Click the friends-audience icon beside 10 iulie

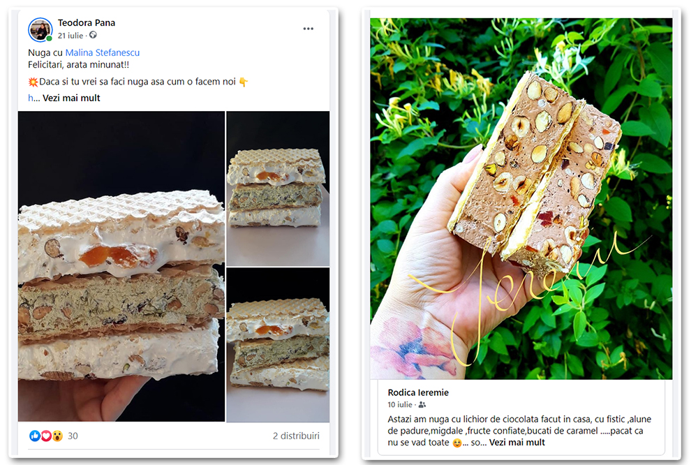point(422,404)
